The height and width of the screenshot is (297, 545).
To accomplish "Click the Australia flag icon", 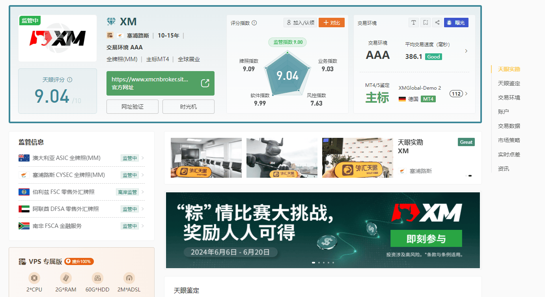I will (x=24, y=158).
